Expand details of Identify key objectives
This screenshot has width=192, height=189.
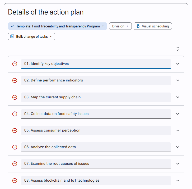point(177,64)
